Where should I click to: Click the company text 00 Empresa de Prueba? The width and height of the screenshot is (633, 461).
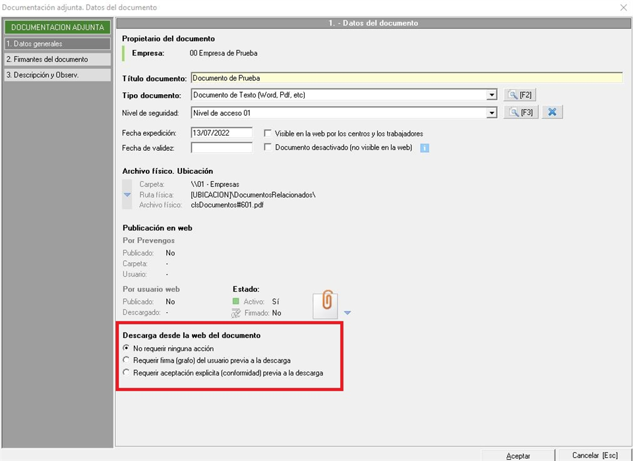(224, 53)
